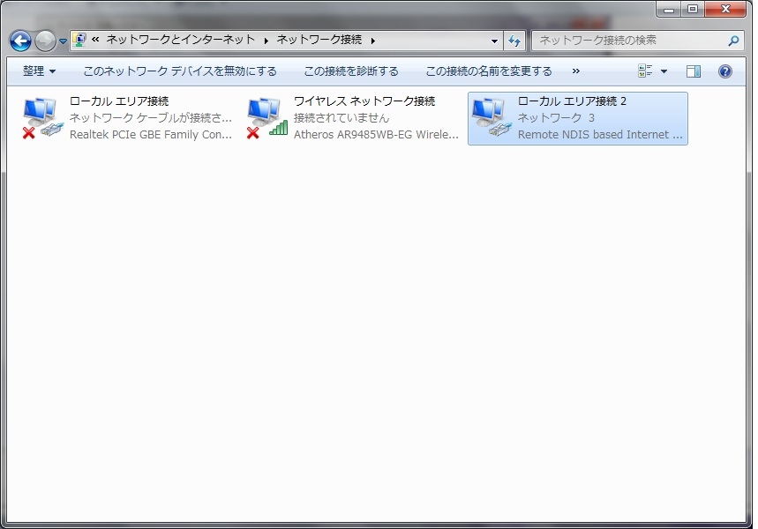758x529 pixels.
Task: Open Help with the question mark icon
Action: (725, 71)
